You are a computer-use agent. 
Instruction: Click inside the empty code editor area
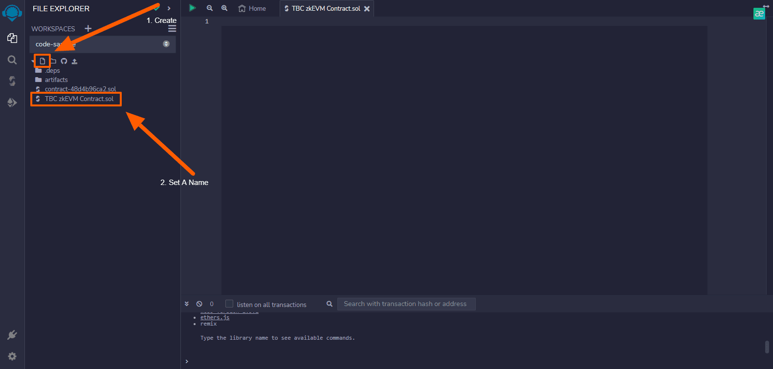tap(464, 160)
